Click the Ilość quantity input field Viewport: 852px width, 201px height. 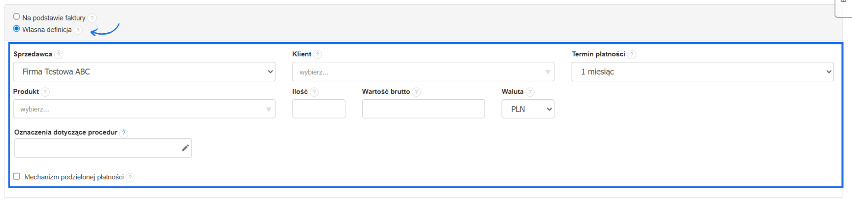tap(319, 109)
